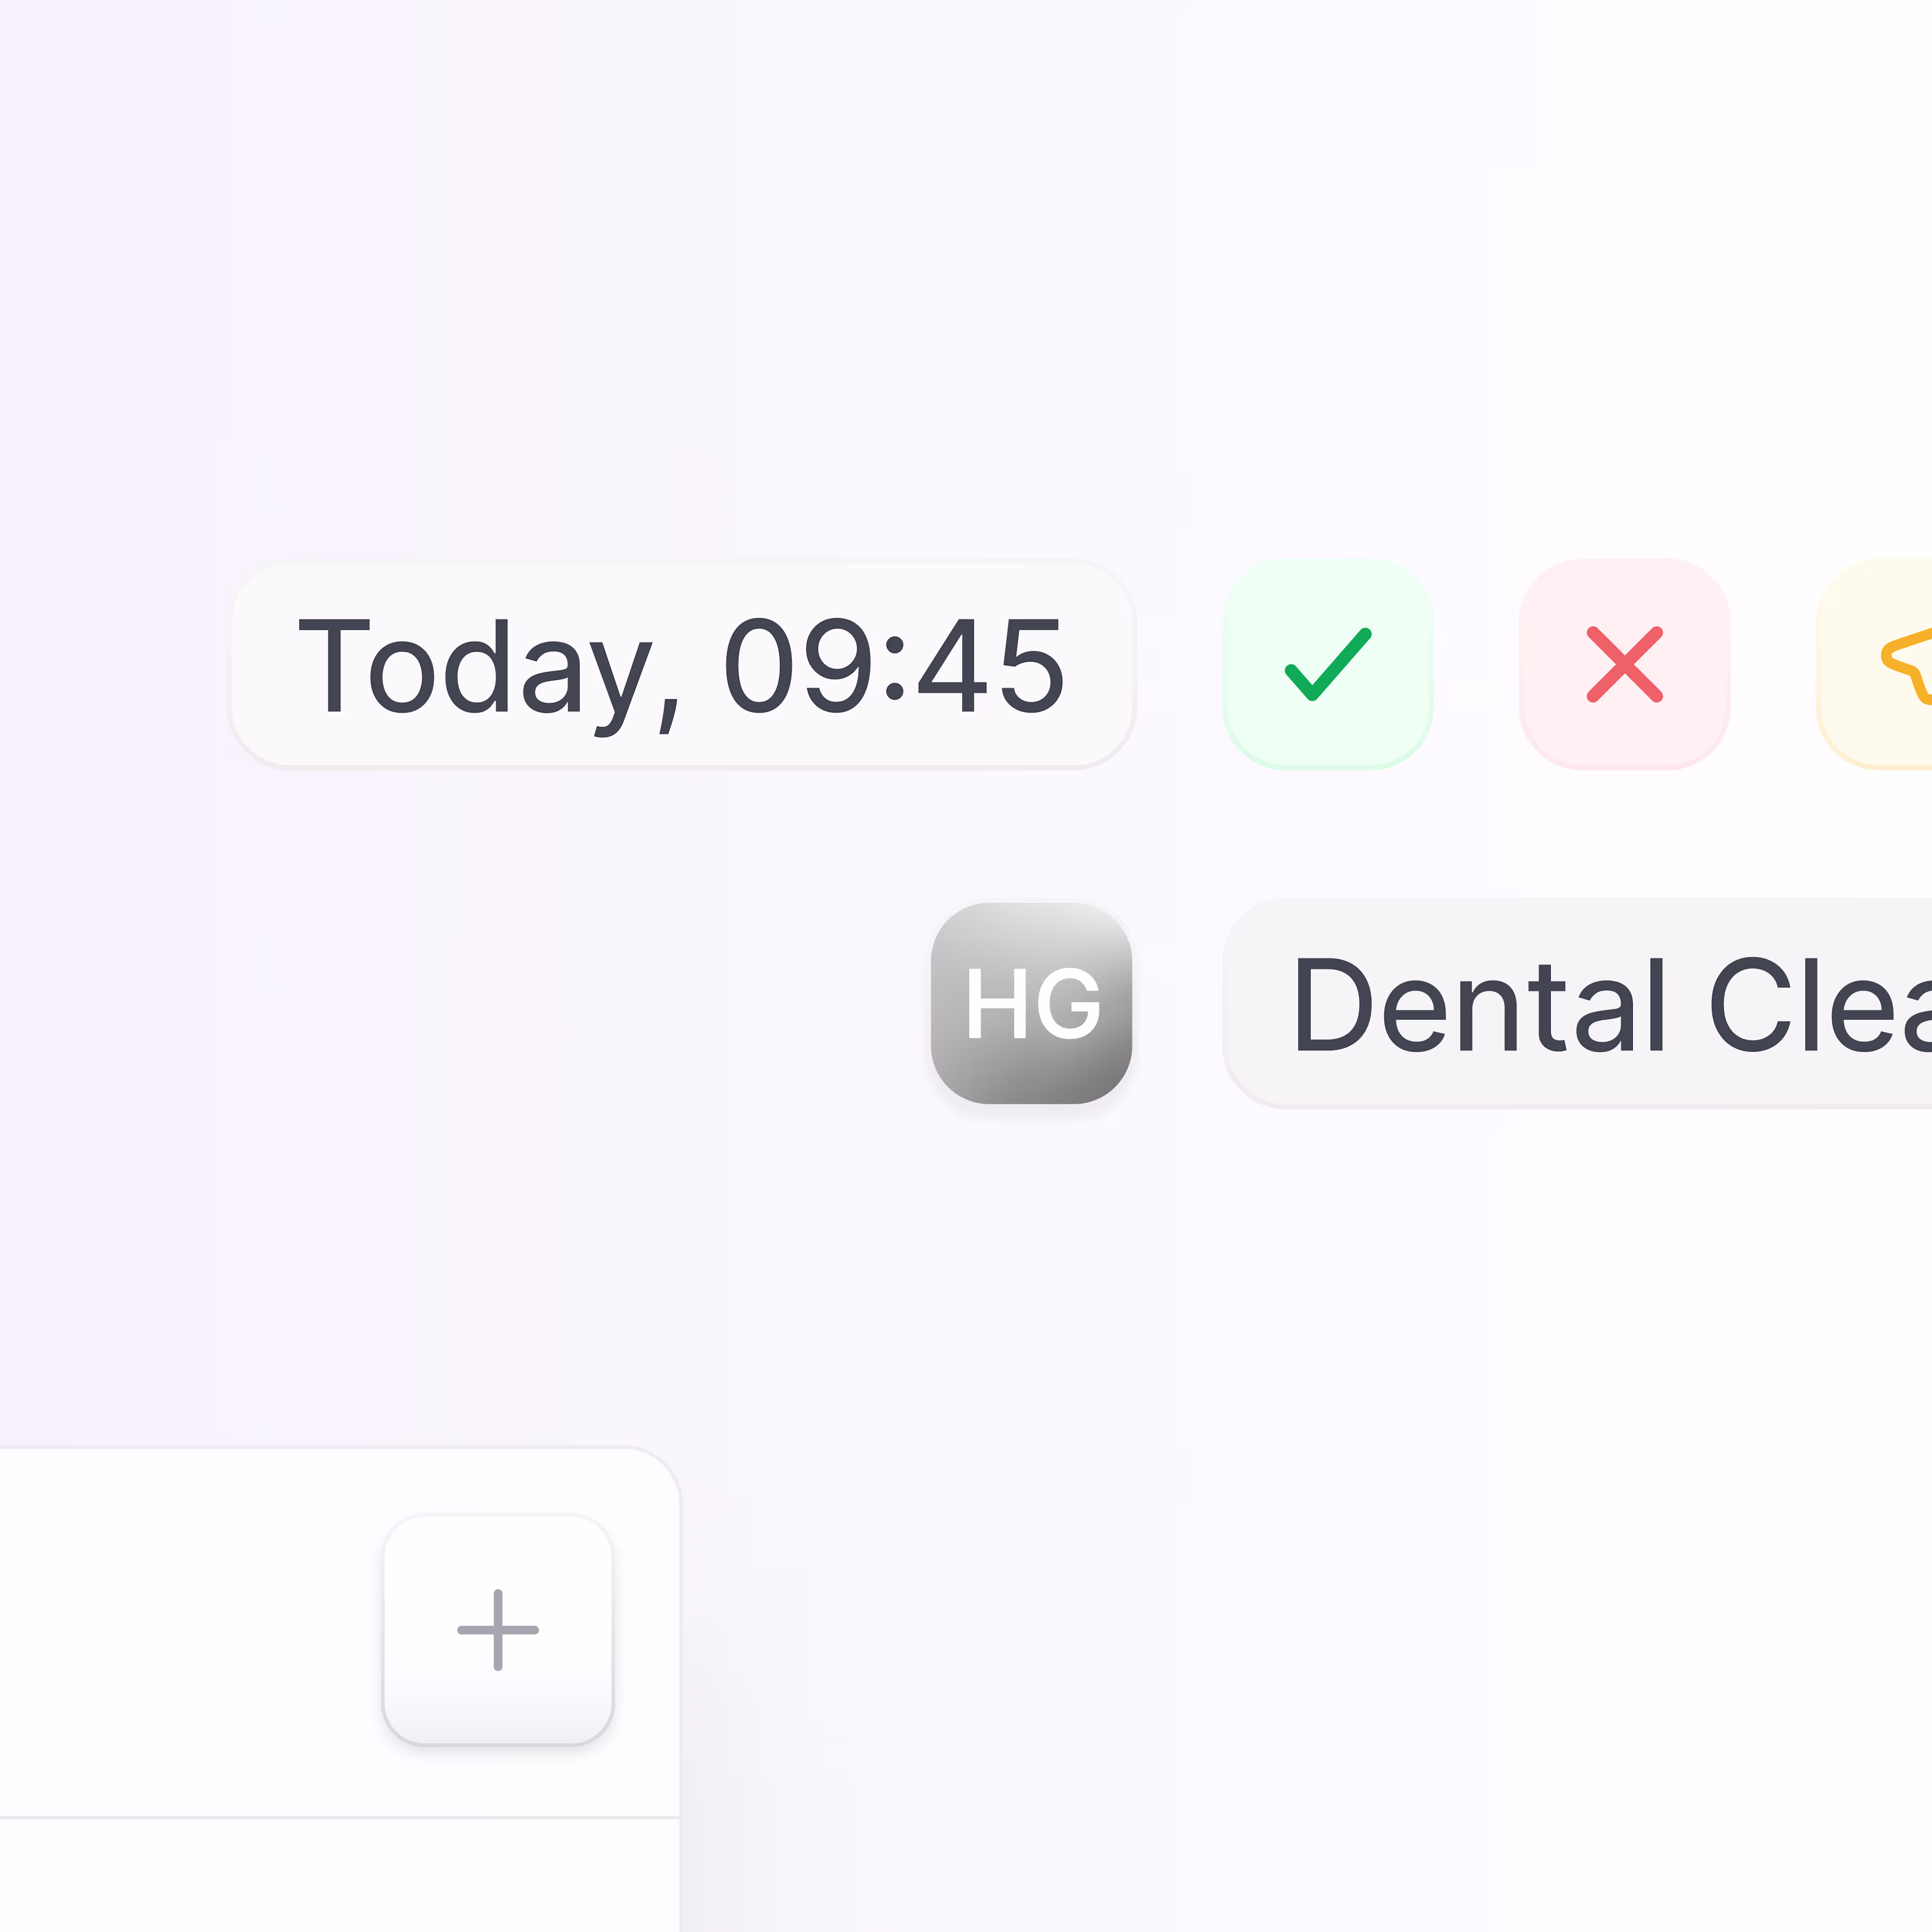
Task: Open the HG avatar badge
Action: point(1031,1003)
